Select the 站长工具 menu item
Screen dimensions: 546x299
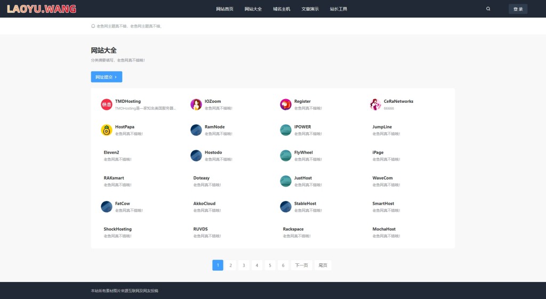(339, 9)
